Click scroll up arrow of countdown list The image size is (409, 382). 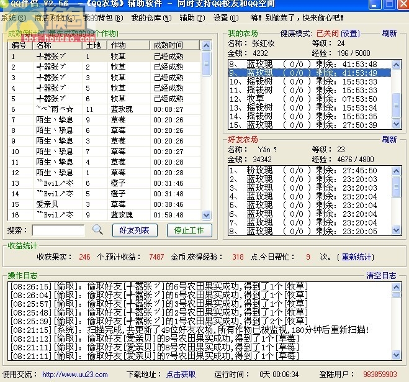point(206,46)
